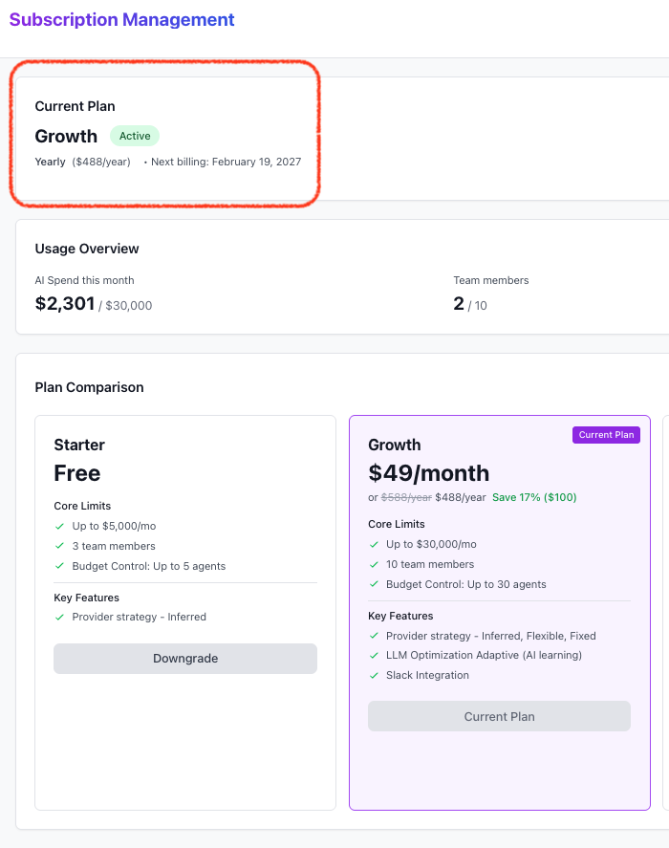
Task: Click the Save 17% ($100) discount text
Action: pyautogui.click(x=534, y=497)
